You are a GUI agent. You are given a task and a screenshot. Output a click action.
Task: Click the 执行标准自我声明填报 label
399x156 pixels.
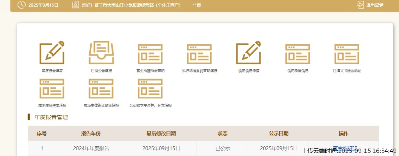click(200, 71)
